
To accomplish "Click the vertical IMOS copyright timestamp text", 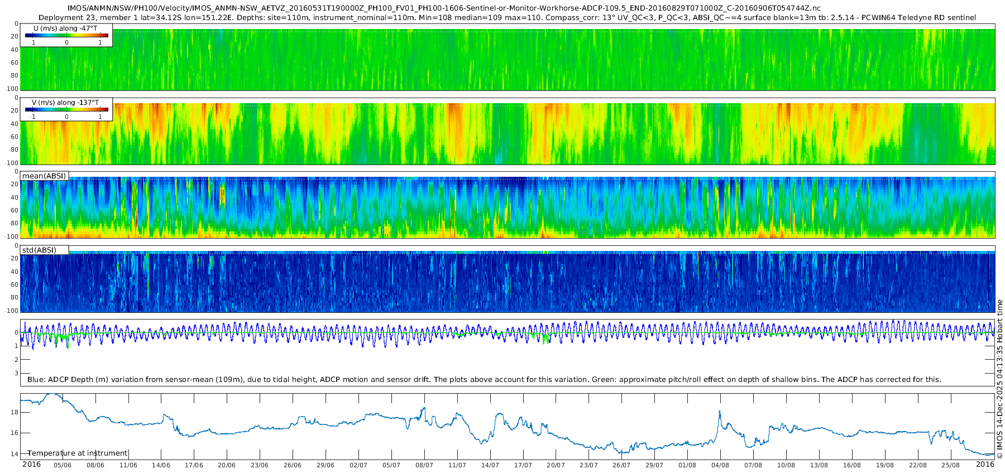I will pos(999,379).
